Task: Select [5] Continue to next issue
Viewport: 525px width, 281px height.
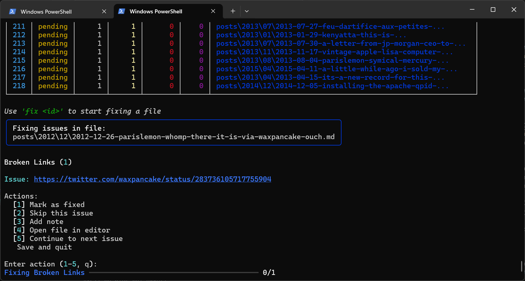Action: [68, 238]
